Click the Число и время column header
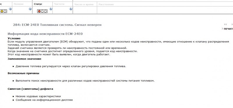The height and width of the screenshot is (108, 233). (x=84, y=4)
